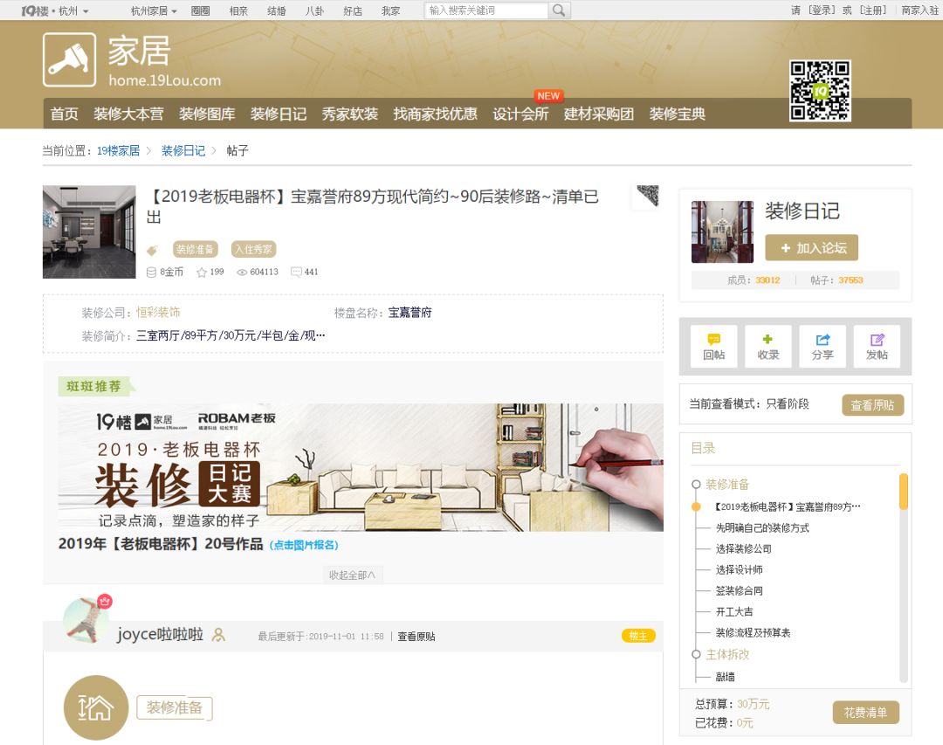Image resolution: width=943 pixels, height=745 pixels.
Task: Open the 首页 navigation tab
Action: 64,114
